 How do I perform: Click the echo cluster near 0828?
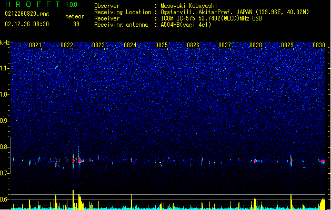click(x=255, y=161)
